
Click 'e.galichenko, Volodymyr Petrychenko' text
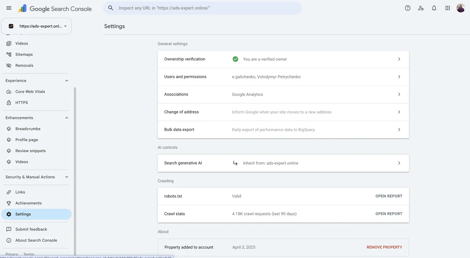coord(266,77)
